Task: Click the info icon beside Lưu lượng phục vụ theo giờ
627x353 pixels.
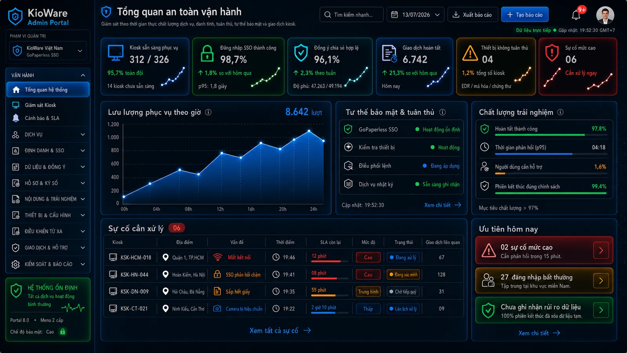Action: (x=208, y=112)
